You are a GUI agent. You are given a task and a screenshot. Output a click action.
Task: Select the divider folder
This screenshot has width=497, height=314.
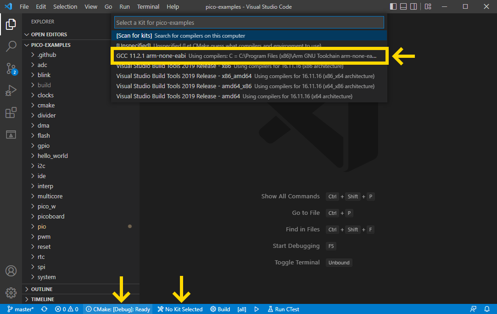click(47, 115)
